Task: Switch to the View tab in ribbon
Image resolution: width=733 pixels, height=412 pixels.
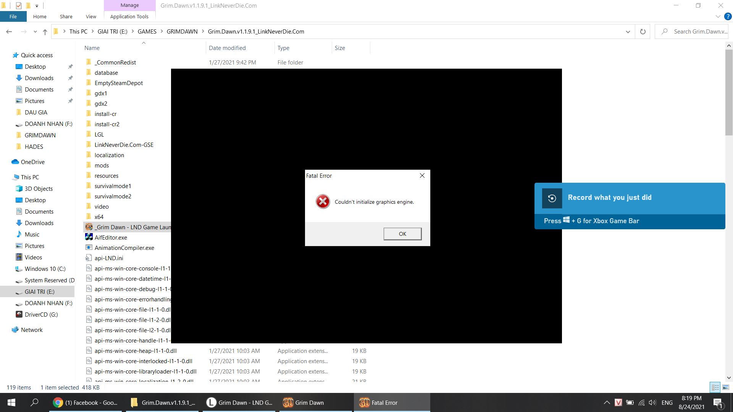Action: coord(90,17)
